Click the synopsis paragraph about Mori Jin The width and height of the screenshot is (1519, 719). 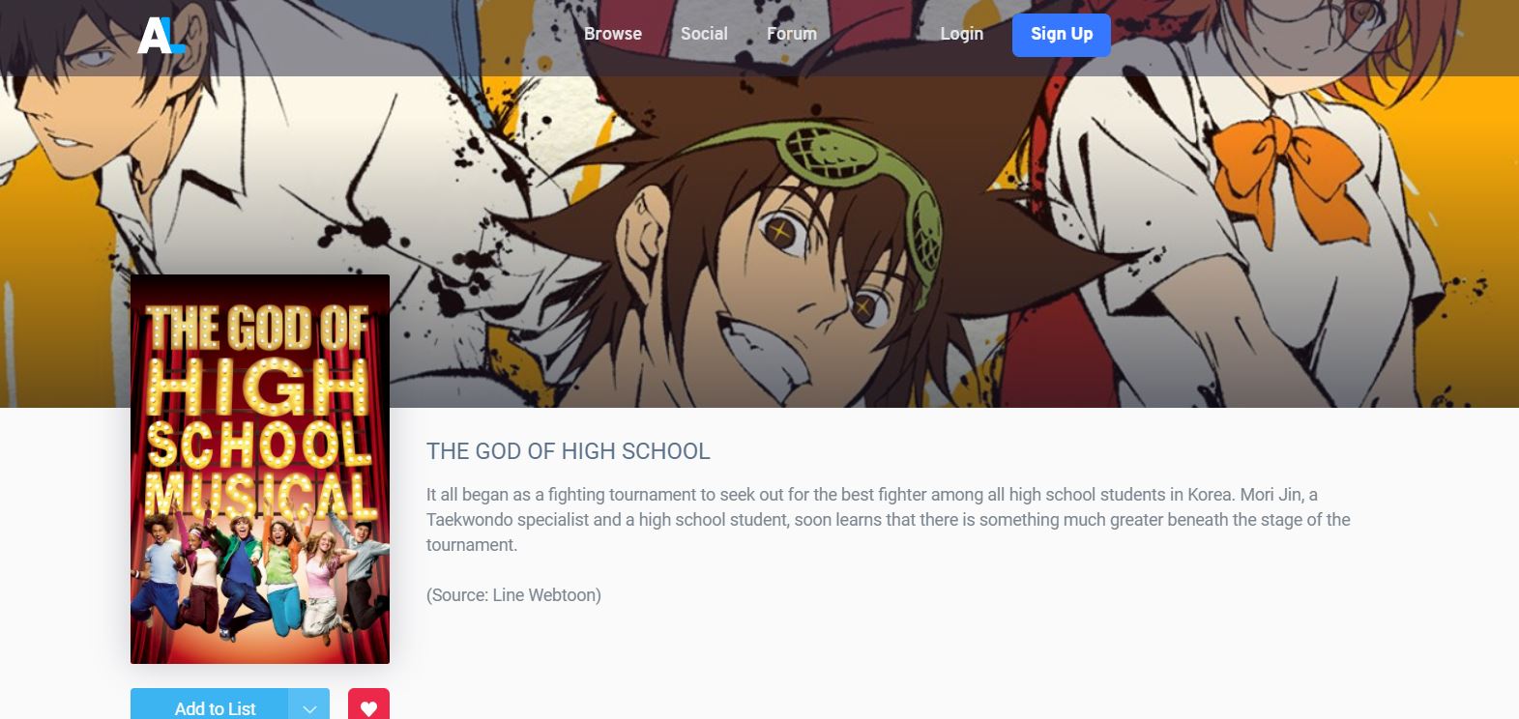[x=889, y=520]
